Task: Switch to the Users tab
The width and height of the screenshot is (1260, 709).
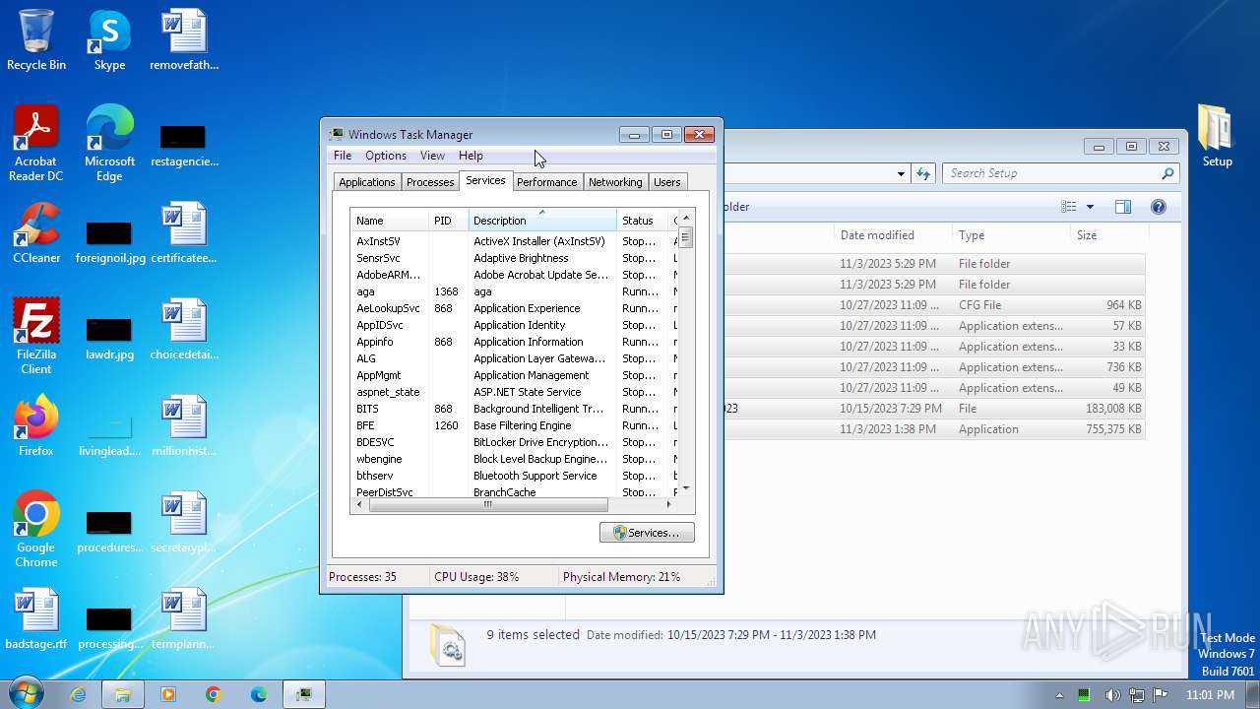Action: [x=666, y=182]
